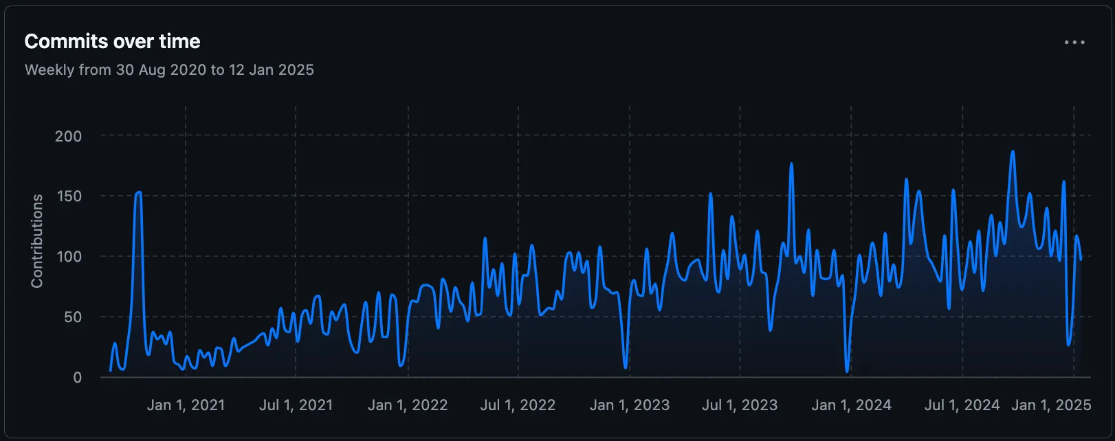Click the late-2020 commit spike near 150
The height and width of the screenshot is (441, 1115).
(x=139, y=193)
